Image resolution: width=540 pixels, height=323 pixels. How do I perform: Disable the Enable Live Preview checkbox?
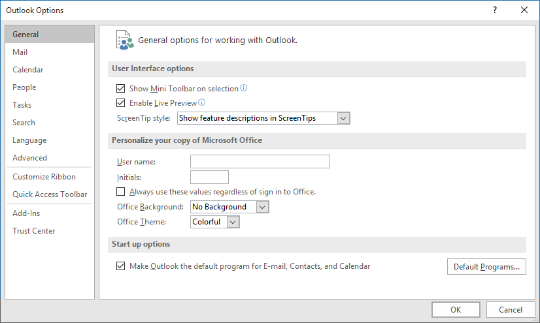coord(120,103)
